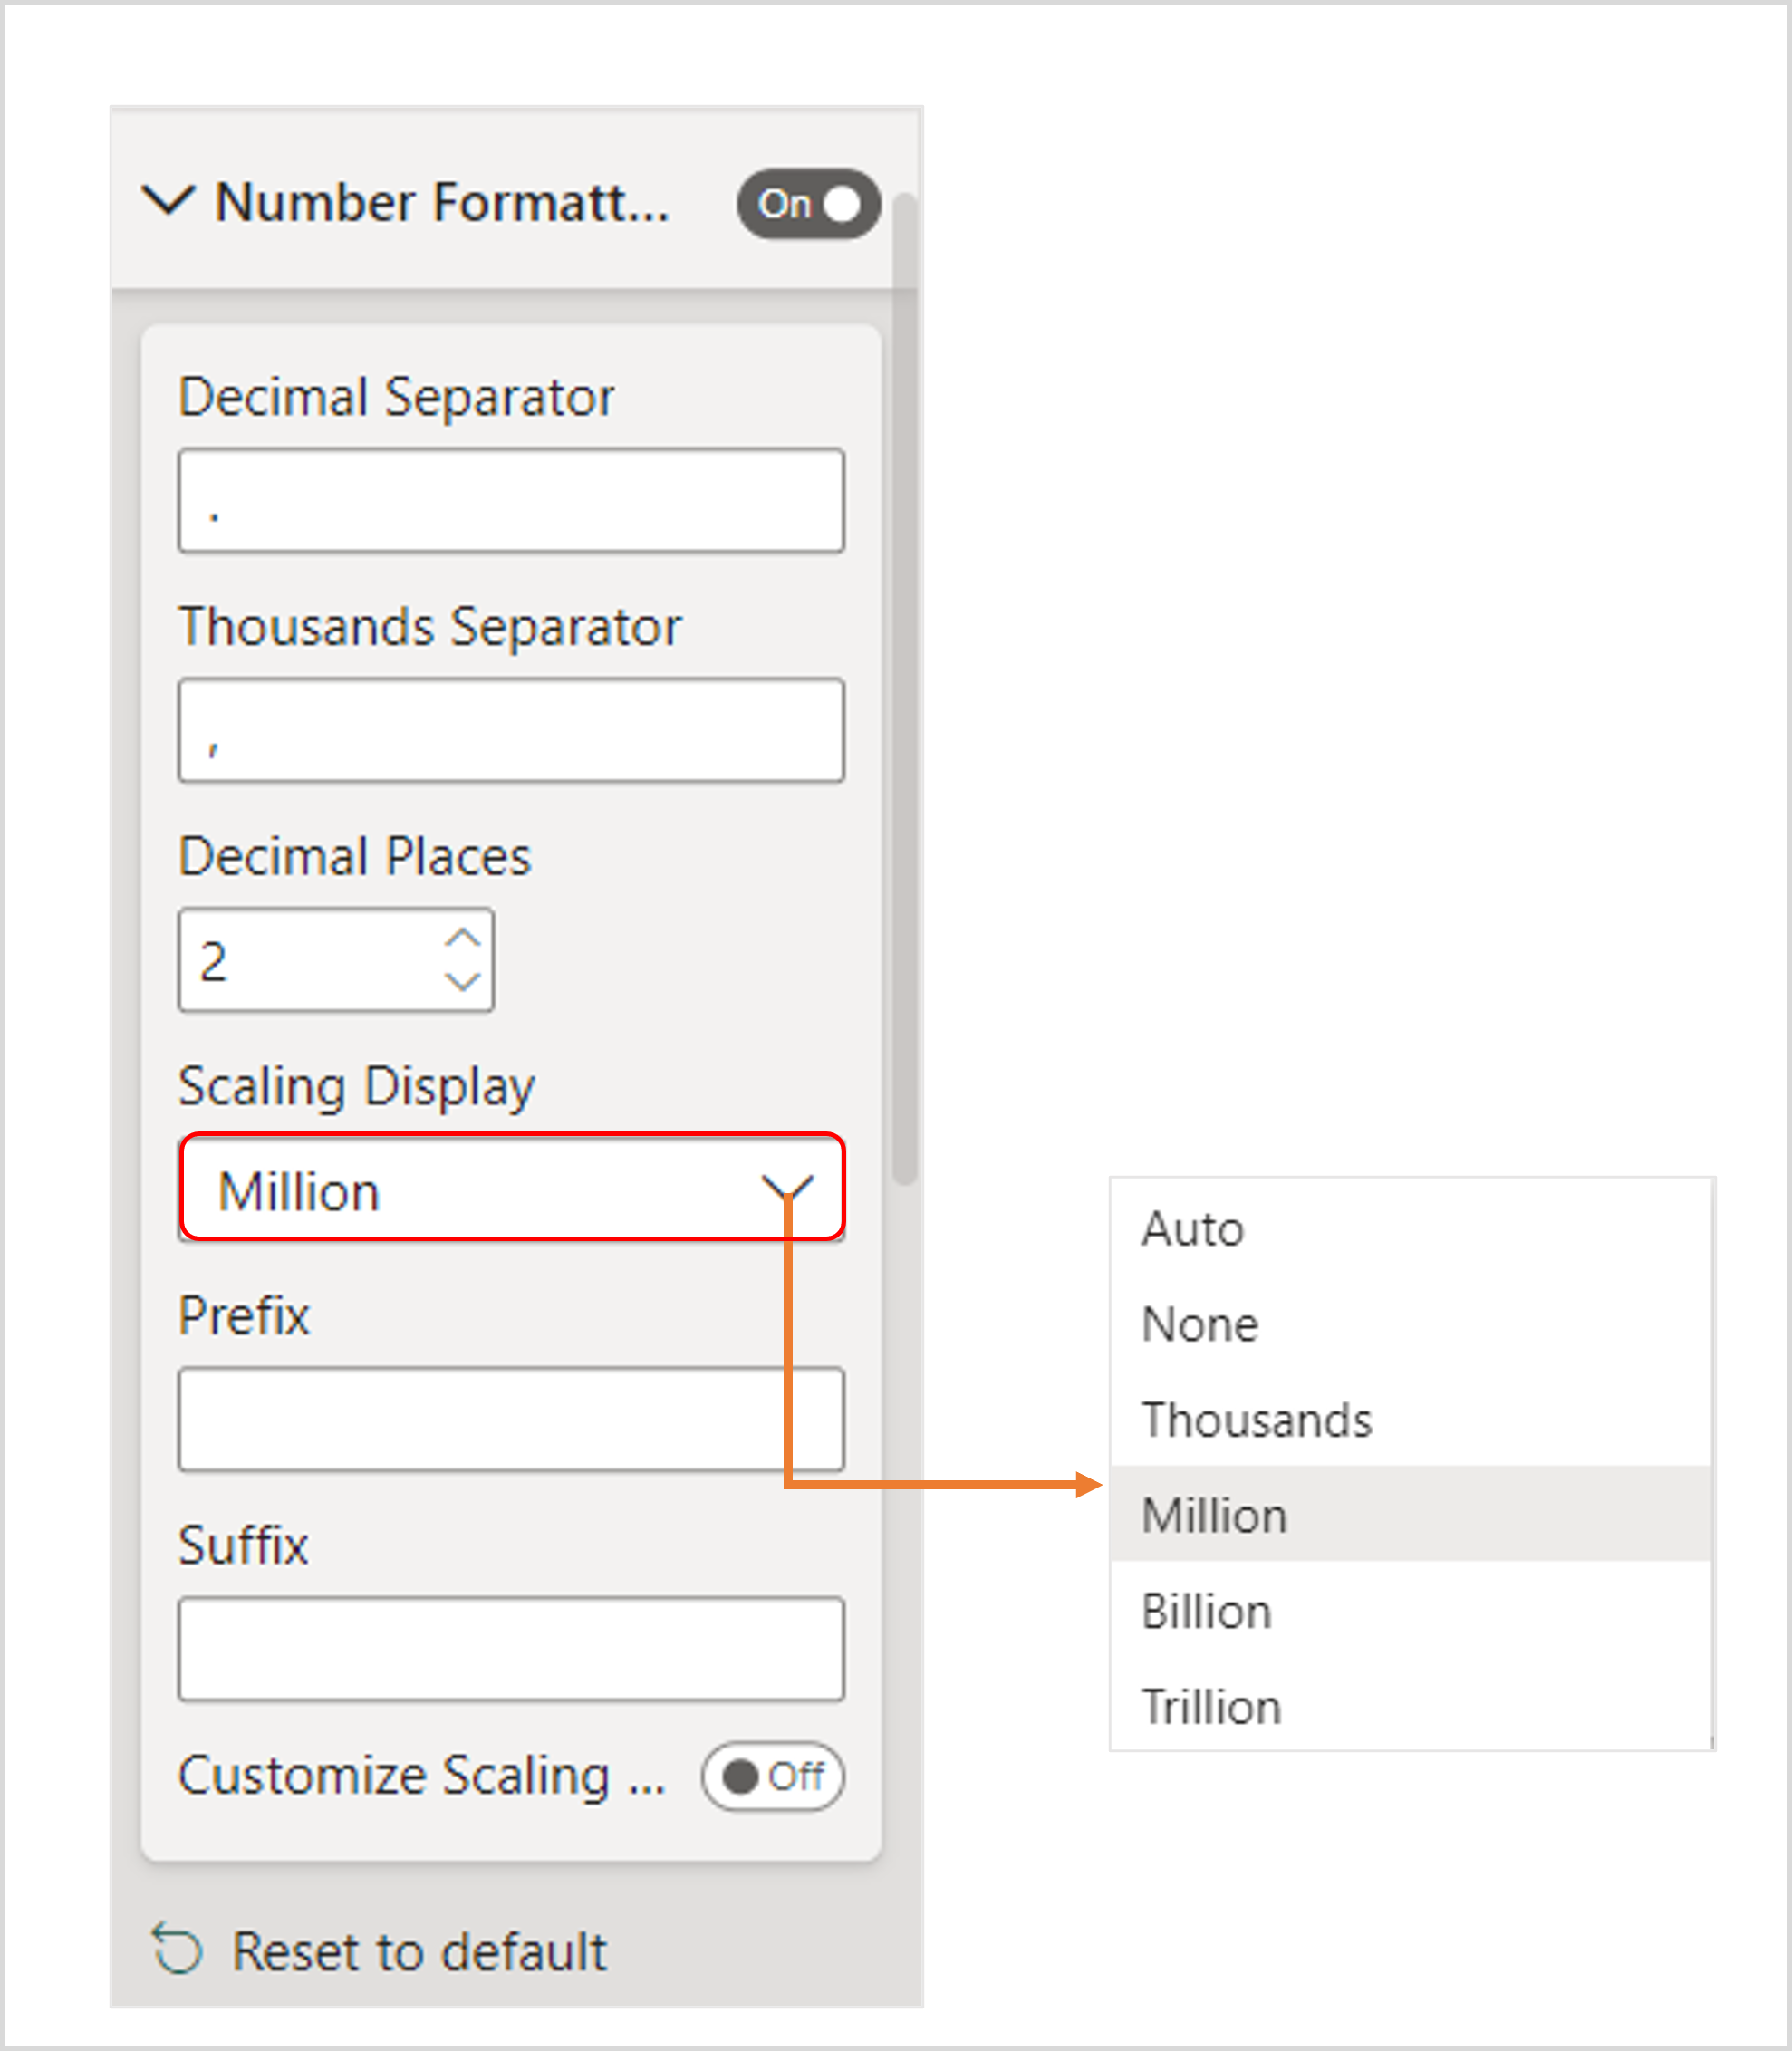The height and width of the screenshot is (2051, 1792).
Task: Enable Customize Scaling toggle
Action: click(x=772, y=1777)
